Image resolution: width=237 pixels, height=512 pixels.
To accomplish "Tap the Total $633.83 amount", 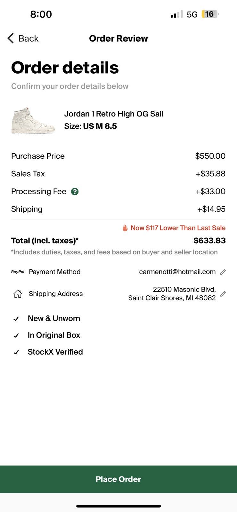I will tap(210, 241).
